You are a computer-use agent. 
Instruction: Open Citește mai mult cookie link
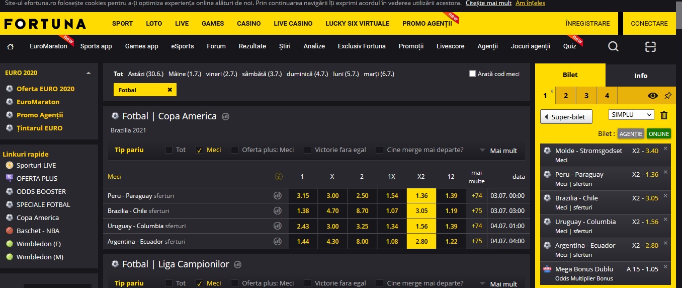tap(488, 3)
